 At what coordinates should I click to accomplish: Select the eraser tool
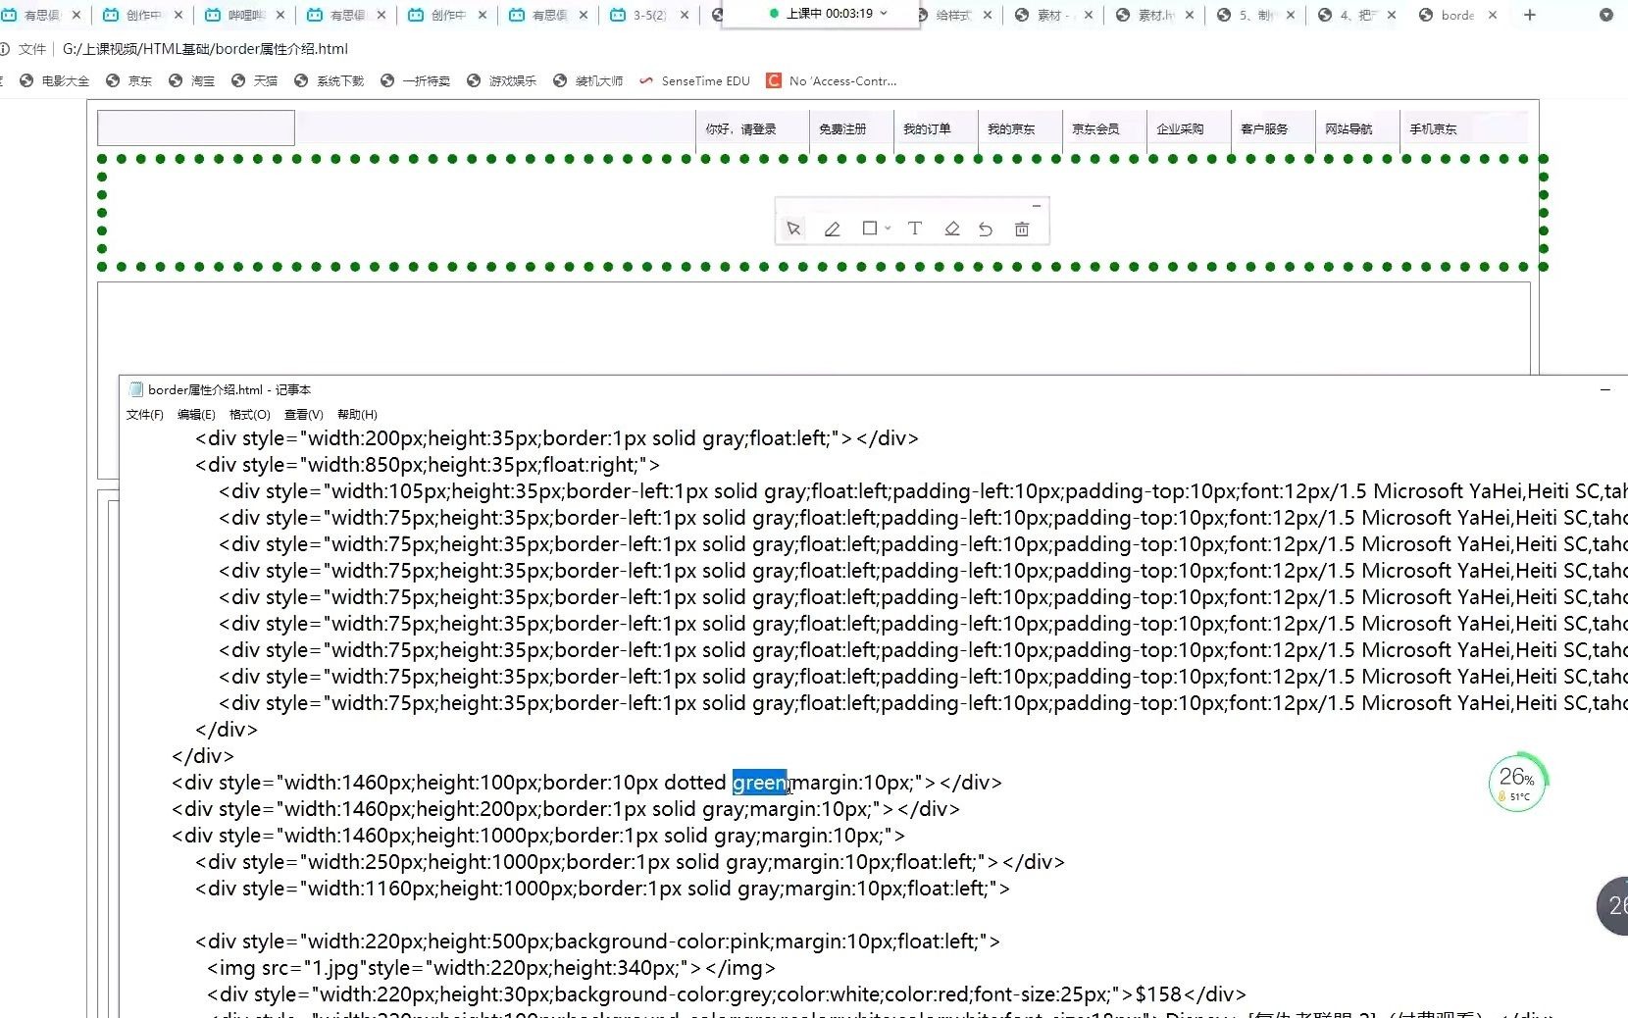[x=951, y=229]
